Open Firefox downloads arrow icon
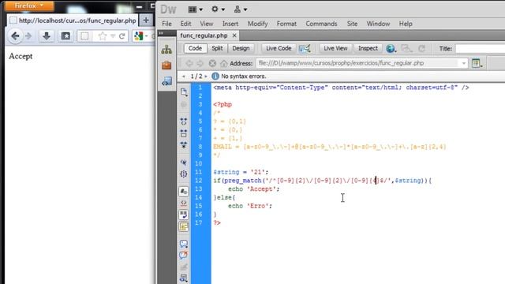The image size is (505, 284). point(47,36)
